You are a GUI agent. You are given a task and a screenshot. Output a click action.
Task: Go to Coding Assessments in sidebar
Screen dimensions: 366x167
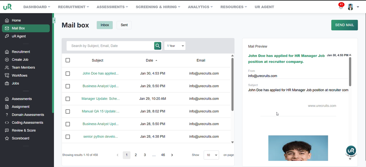pos(27,122)
